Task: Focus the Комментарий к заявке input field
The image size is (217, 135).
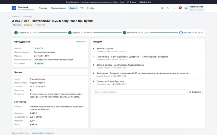Action: (140, 92)
